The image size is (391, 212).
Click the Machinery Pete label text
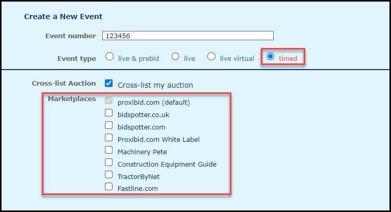142,152
